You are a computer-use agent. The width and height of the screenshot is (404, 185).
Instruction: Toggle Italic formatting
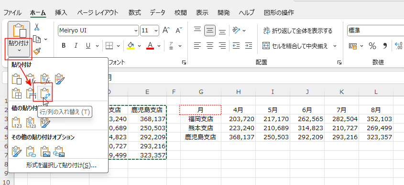tap(76, 46)
